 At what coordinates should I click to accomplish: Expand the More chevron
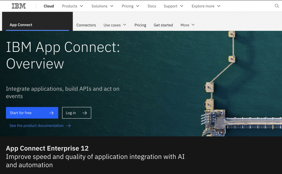(193, 25)
